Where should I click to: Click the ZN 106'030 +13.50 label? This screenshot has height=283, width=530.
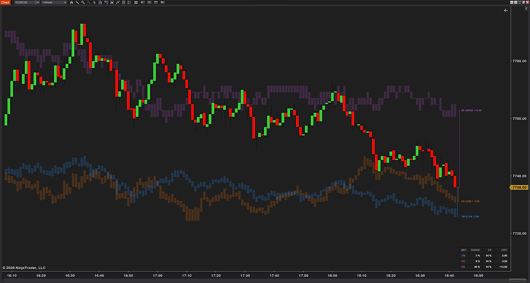coord(471,110)
